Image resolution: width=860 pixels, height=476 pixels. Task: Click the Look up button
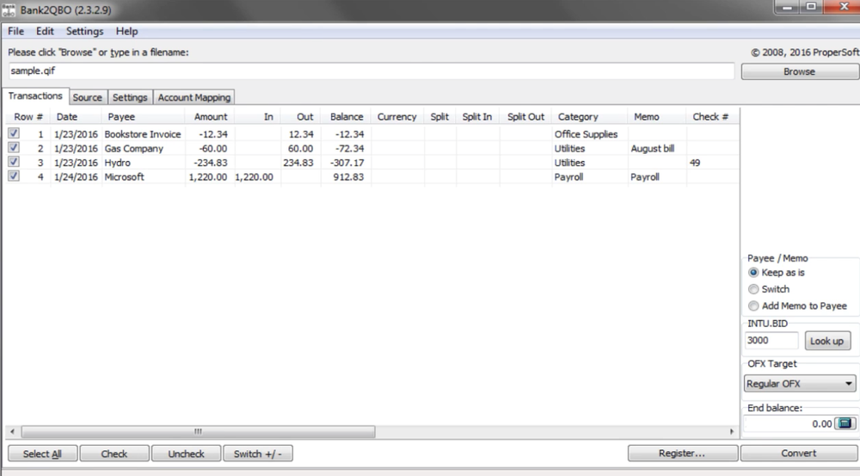click(827, 341)
